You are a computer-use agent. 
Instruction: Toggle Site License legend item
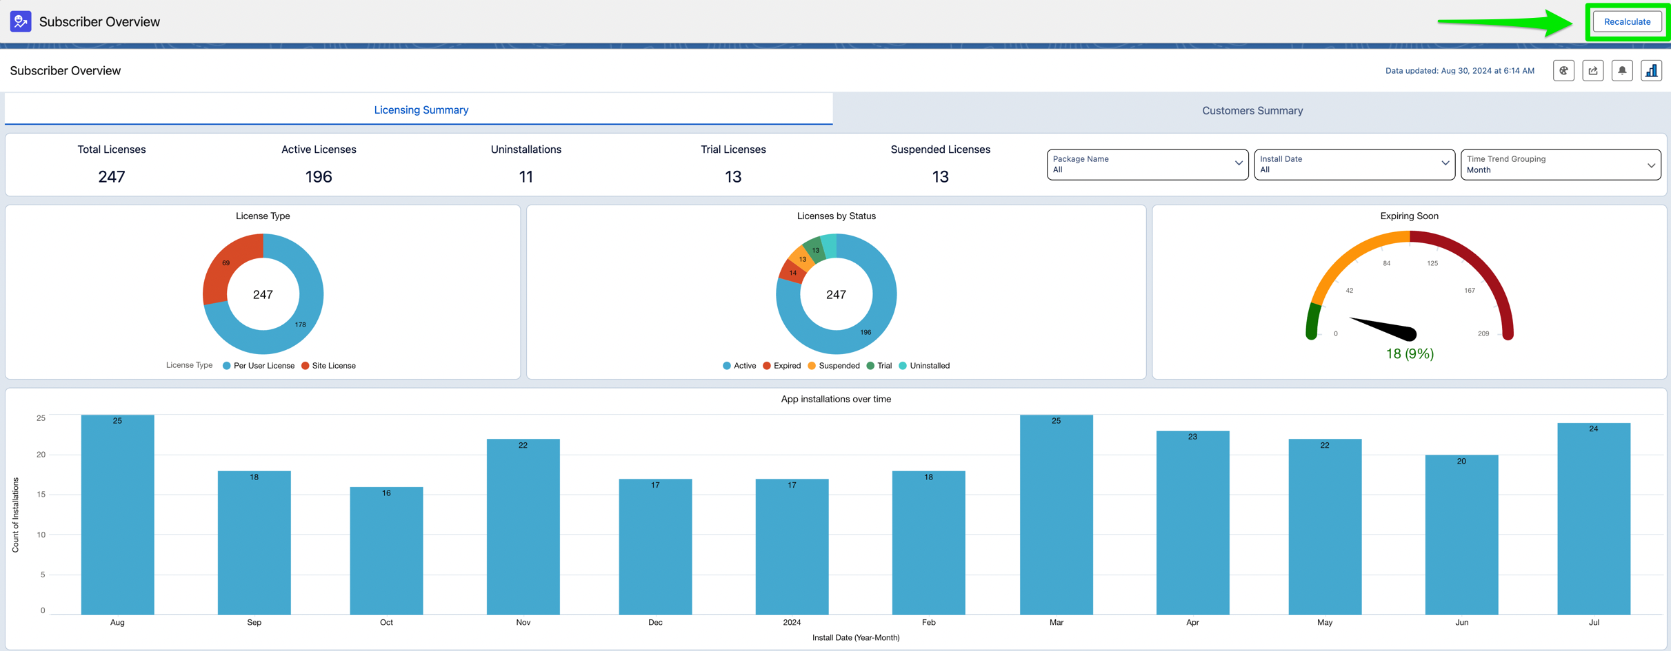tap(328, 366)
